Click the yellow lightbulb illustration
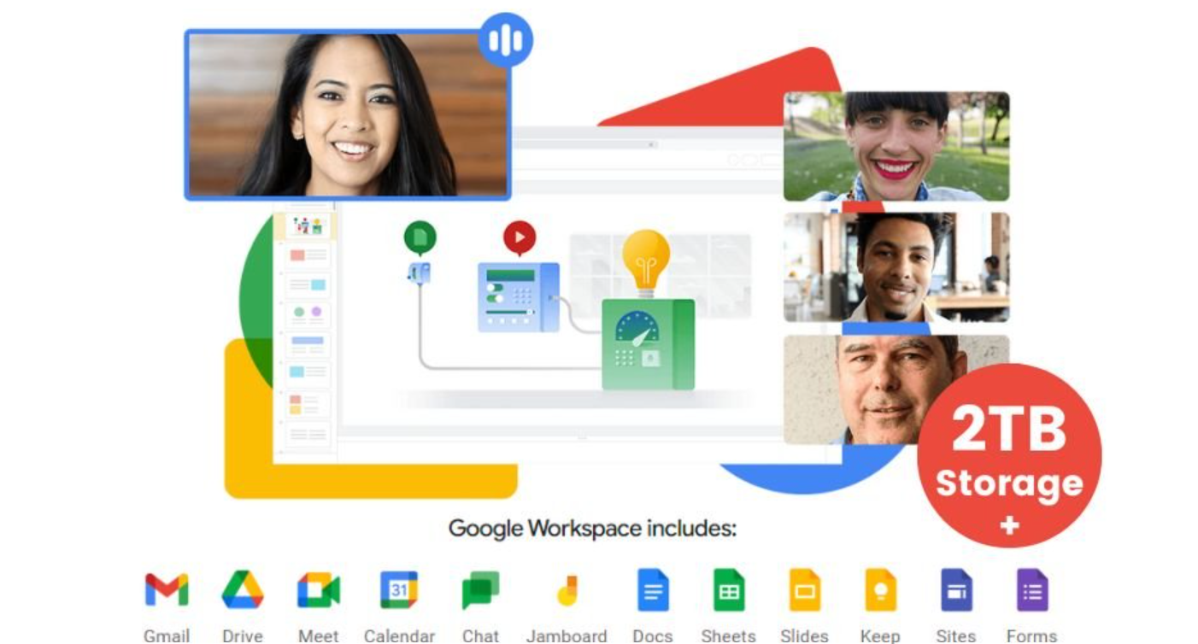Screen dimensions: 1198x644 tap(646, 263)
